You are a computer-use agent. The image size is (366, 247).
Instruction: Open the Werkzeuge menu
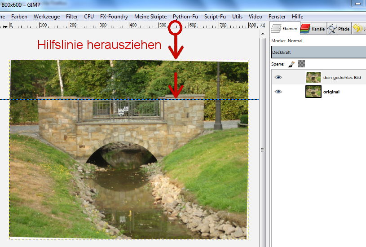tap(46, 17)
